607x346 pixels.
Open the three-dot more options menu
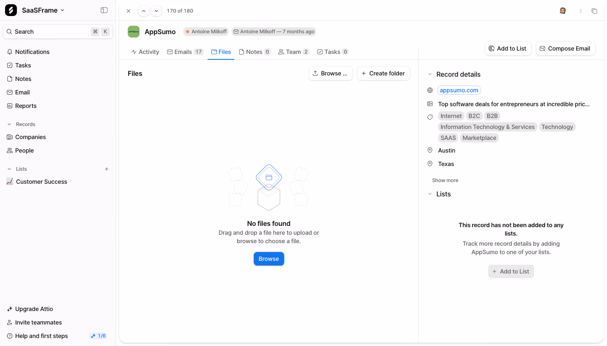[x=581, y=11]
